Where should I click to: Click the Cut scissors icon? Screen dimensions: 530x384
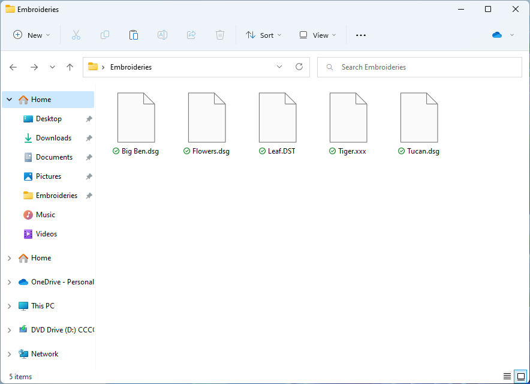point(76,35)
